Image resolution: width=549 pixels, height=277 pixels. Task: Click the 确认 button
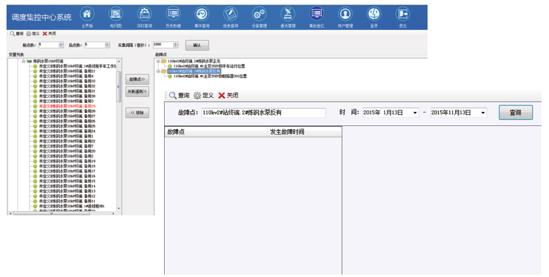(x=197, y=45)
